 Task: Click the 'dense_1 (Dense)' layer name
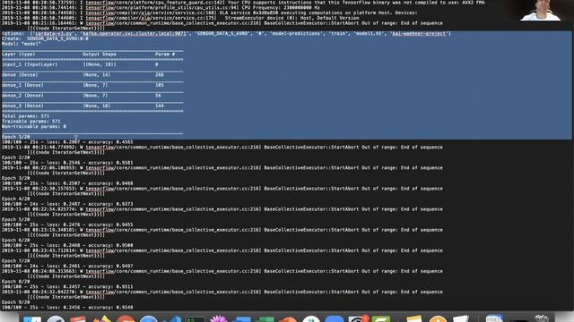click(22, 85)
